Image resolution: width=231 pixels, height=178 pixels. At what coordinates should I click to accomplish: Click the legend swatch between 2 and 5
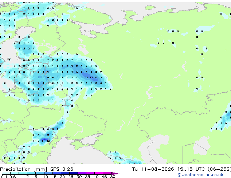tap(32, 173)
